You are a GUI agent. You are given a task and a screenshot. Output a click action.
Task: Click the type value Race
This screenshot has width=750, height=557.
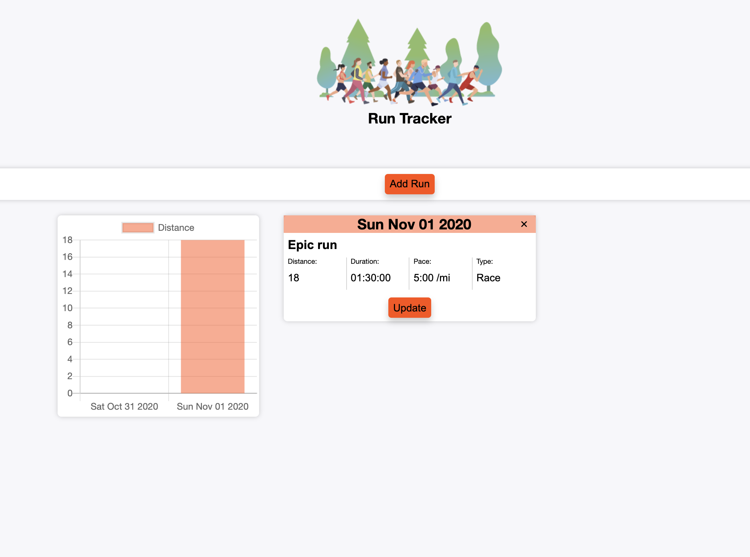[488, 278]
